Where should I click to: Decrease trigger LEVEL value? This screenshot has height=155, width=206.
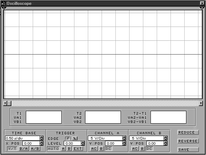pos(83,144)
